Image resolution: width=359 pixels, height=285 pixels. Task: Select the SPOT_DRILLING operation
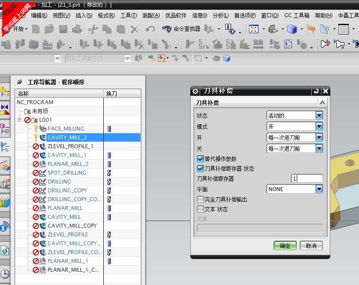tap(67, 172)
